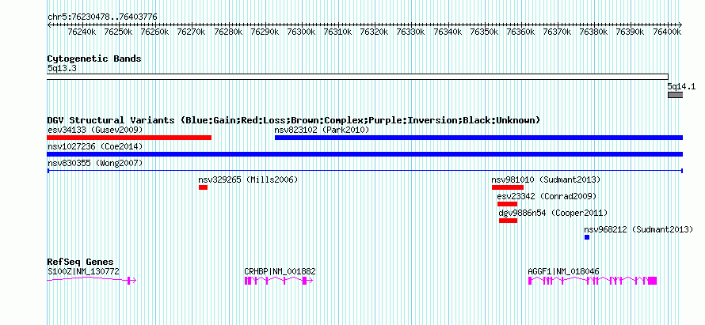Click the esv23342 (Conrad2009) red bar
The image size is (705, 325).
(x=507, y=204)
